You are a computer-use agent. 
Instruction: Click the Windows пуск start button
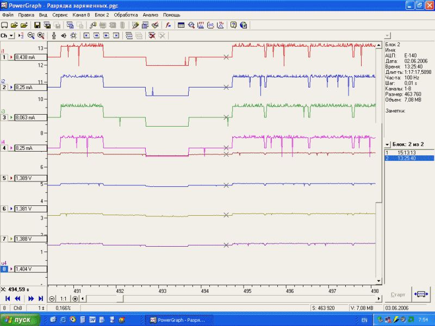coord(18,320)
